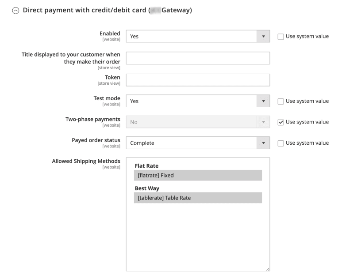Viewport: 354px width, 274px height.
Task: Check Use system value for Test mode
Action: coord(281,101)
